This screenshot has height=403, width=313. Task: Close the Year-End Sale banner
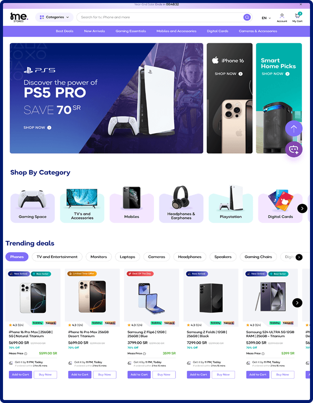click(x=301, y=4)
